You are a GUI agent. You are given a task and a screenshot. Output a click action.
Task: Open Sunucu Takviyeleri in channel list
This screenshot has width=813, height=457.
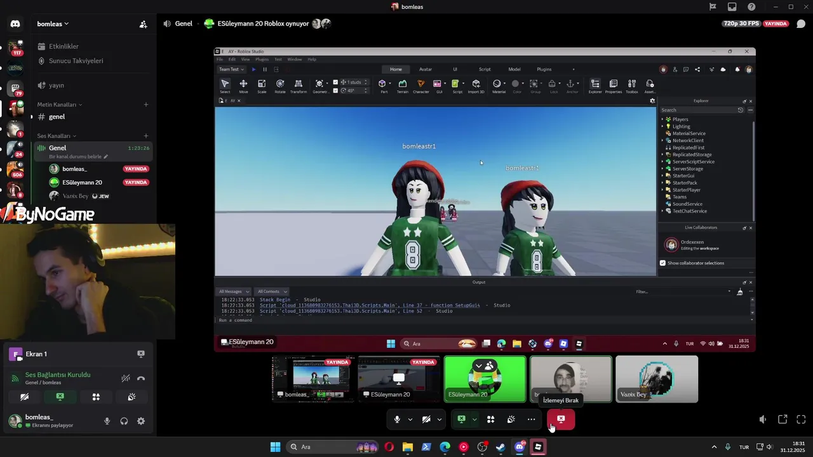coord(92,61)
